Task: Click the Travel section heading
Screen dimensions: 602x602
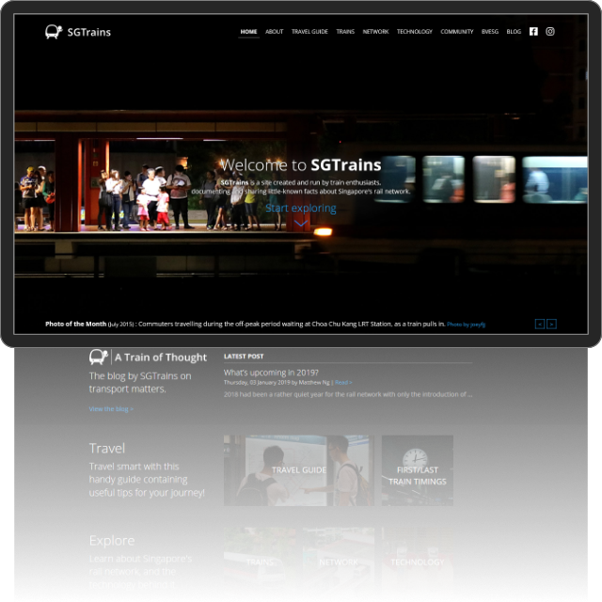Action: coord(107,448)
